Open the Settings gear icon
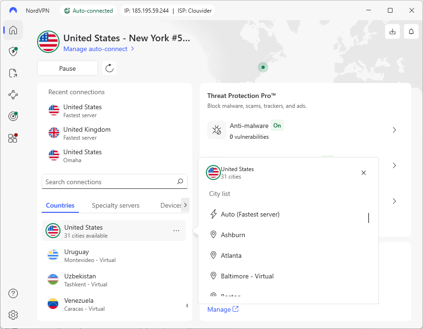 [13, 315]
